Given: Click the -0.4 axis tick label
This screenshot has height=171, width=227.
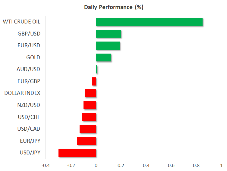Looking at the screenshot, I should point(46,166).
